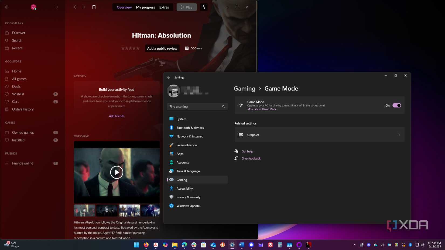Open game customization sliders icon next to Play
Screen dimensions: 445x250
(204, 7)
